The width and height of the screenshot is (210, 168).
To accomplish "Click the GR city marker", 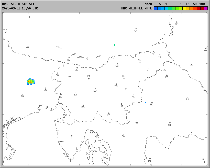I will [x=136, y=29].
